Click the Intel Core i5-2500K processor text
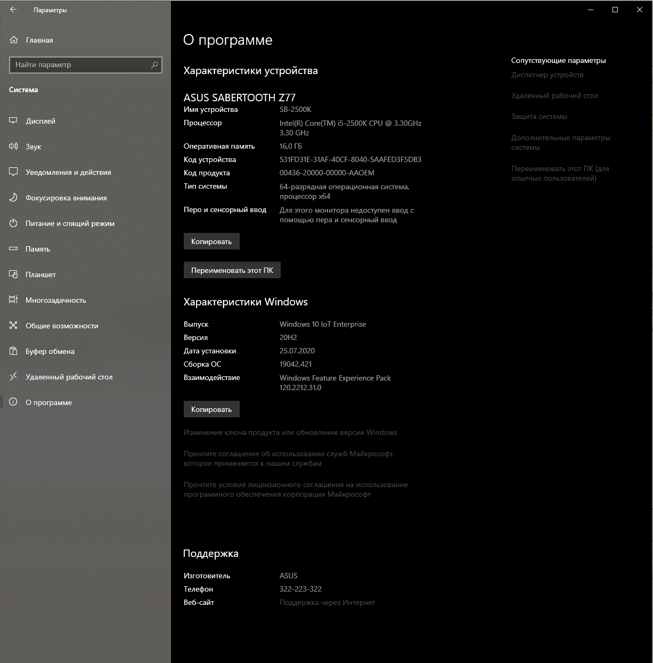The image size is (653, 663). click(350, 128)
